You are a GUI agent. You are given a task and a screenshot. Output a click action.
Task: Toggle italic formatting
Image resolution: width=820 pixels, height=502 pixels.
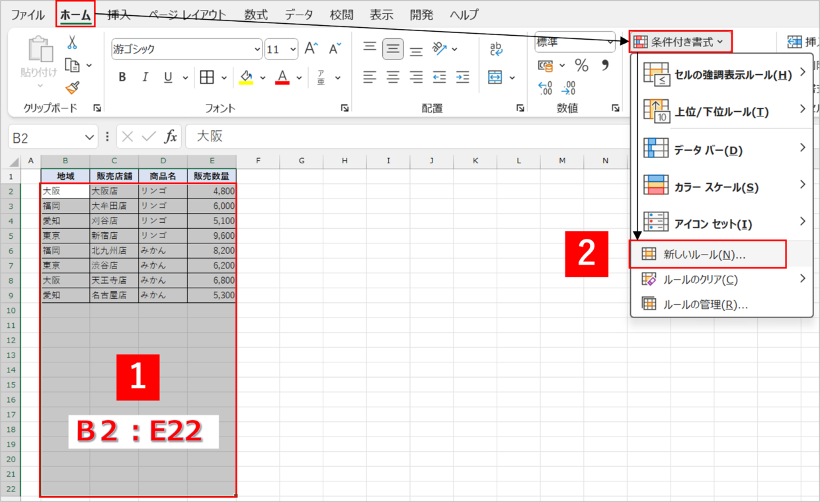pos(145,77)
